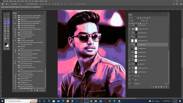This screenshot has height=103, width=183.
Task: Open the File menu
Action: click(4, 1)
